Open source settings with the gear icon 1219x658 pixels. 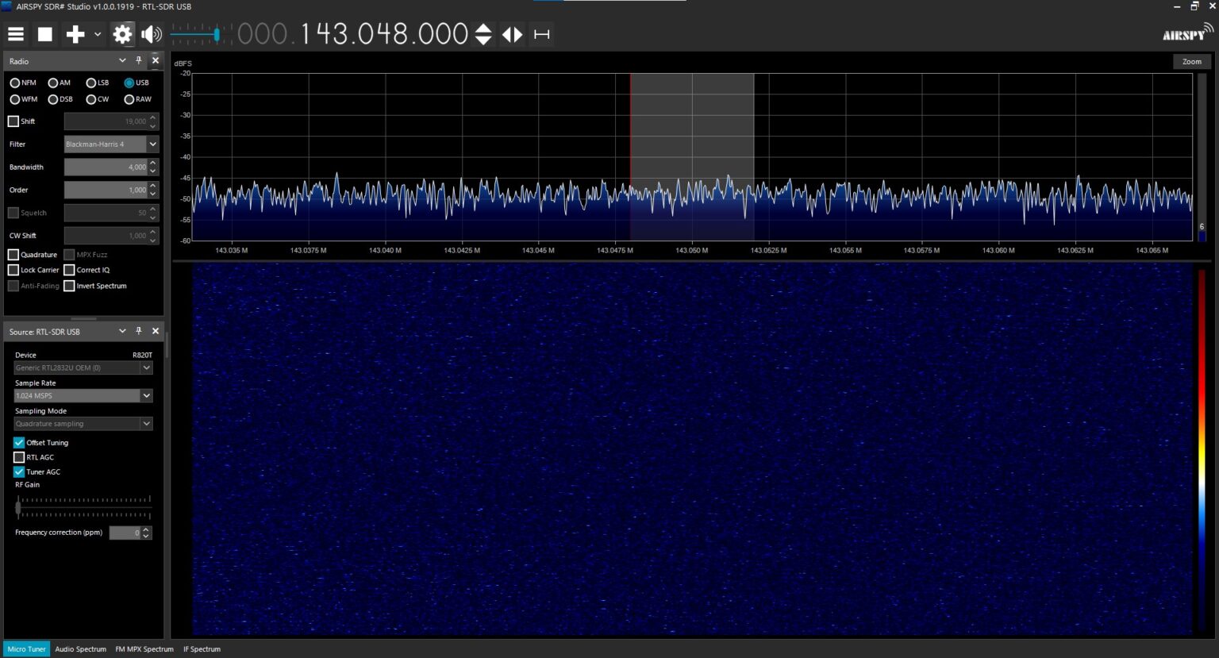pyautogui.click(x=122, y=34)
